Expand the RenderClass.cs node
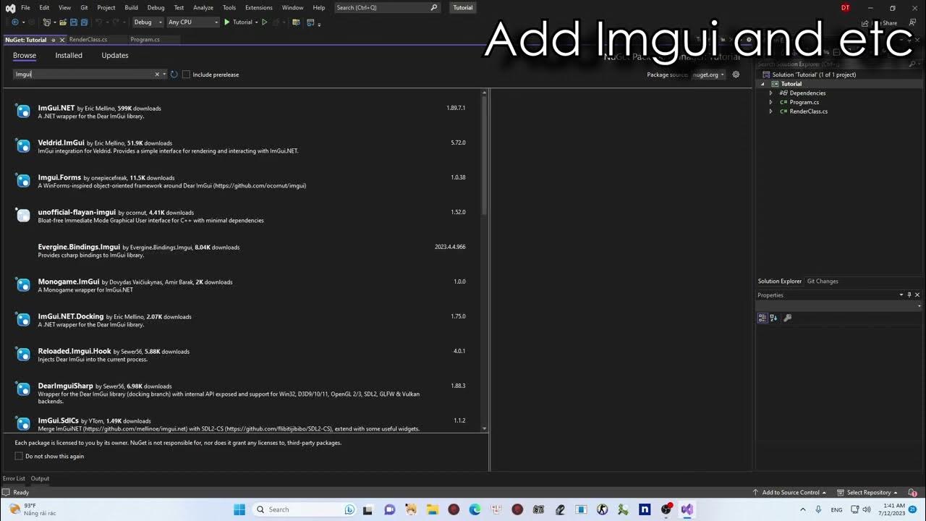 [770, 111]
